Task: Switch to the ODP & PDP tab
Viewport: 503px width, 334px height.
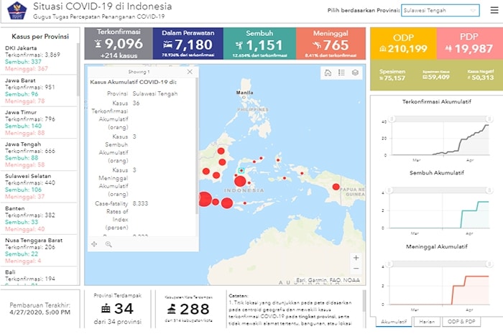Action: coord(462,322)
